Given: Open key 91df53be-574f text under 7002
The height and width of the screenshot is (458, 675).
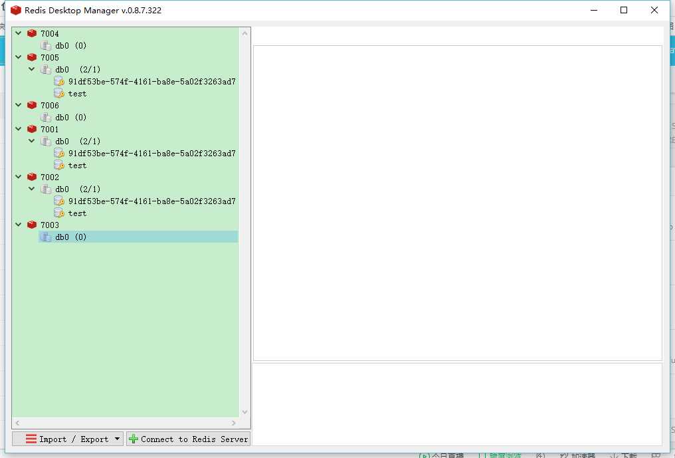Looking at the screenshot, I should click(x=152, y=201).
